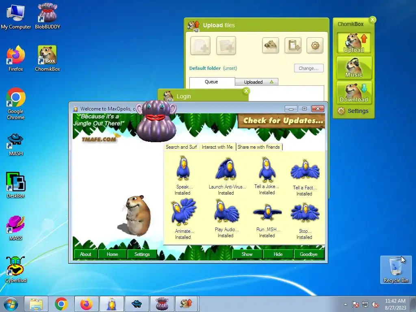Click the Speak... parrot icon
Screen dimensions: 416x312
(183, 169)
